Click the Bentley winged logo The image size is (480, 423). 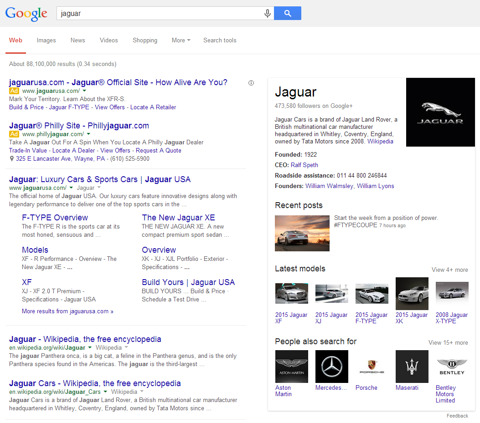click(452, 367)
